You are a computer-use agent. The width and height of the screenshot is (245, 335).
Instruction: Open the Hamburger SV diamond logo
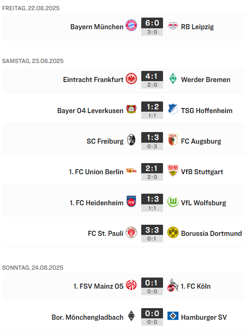coord(173,316)
